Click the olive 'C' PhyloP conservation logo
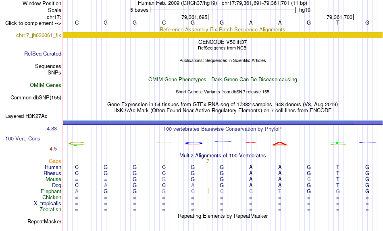 pos(77,144)
